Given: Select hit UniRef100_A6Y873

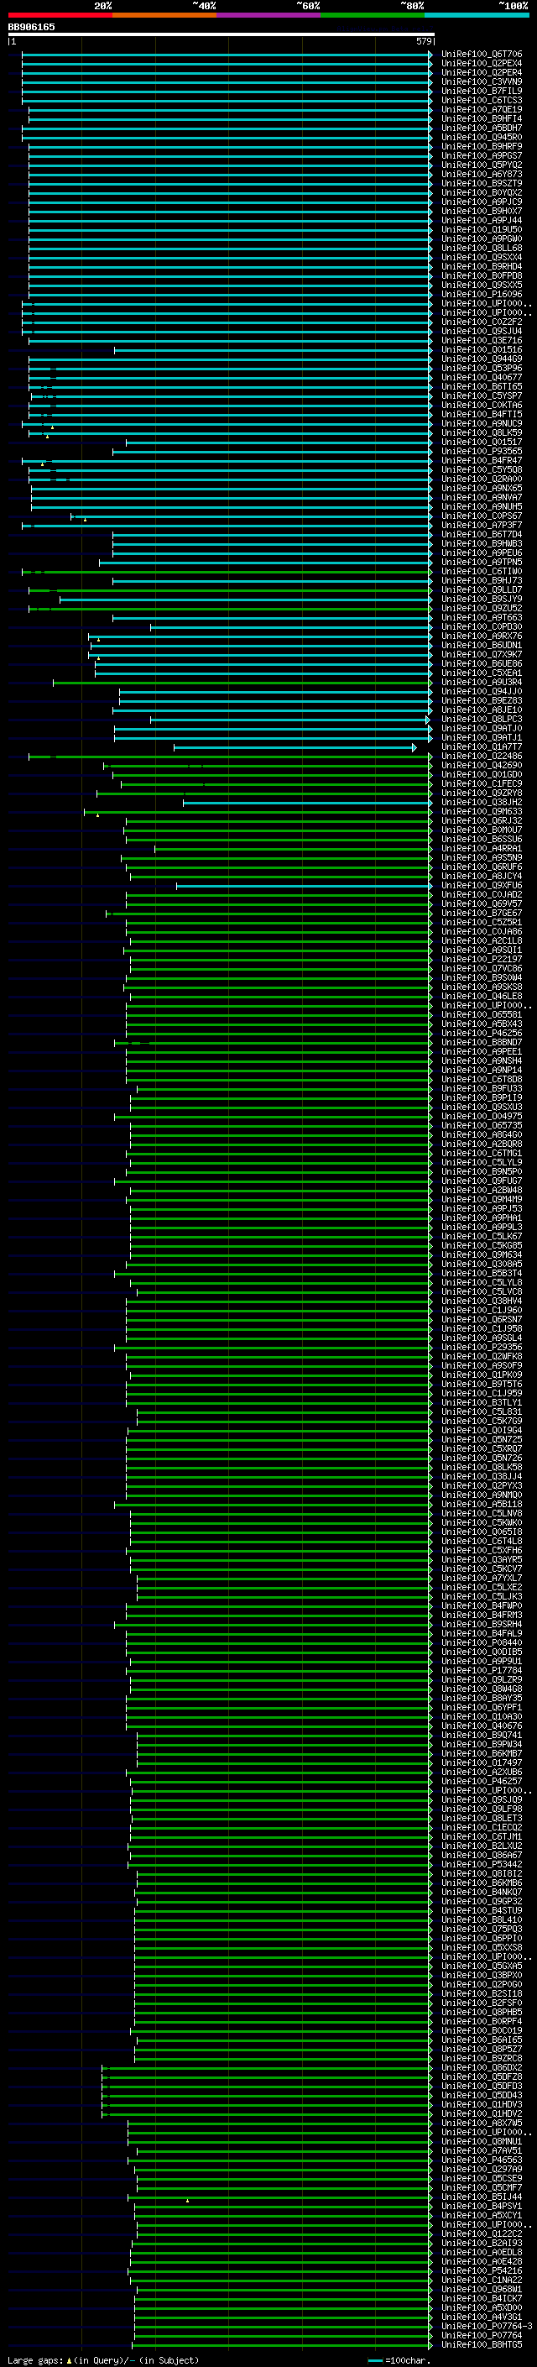Looking at the screenshot, I should (481, 175).
